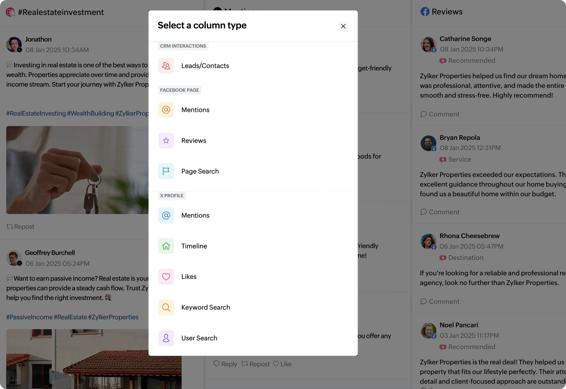Click the FACEBOOK PAGE section label
The width and height of the screenshot is (566, 389).
pos(179,90)
